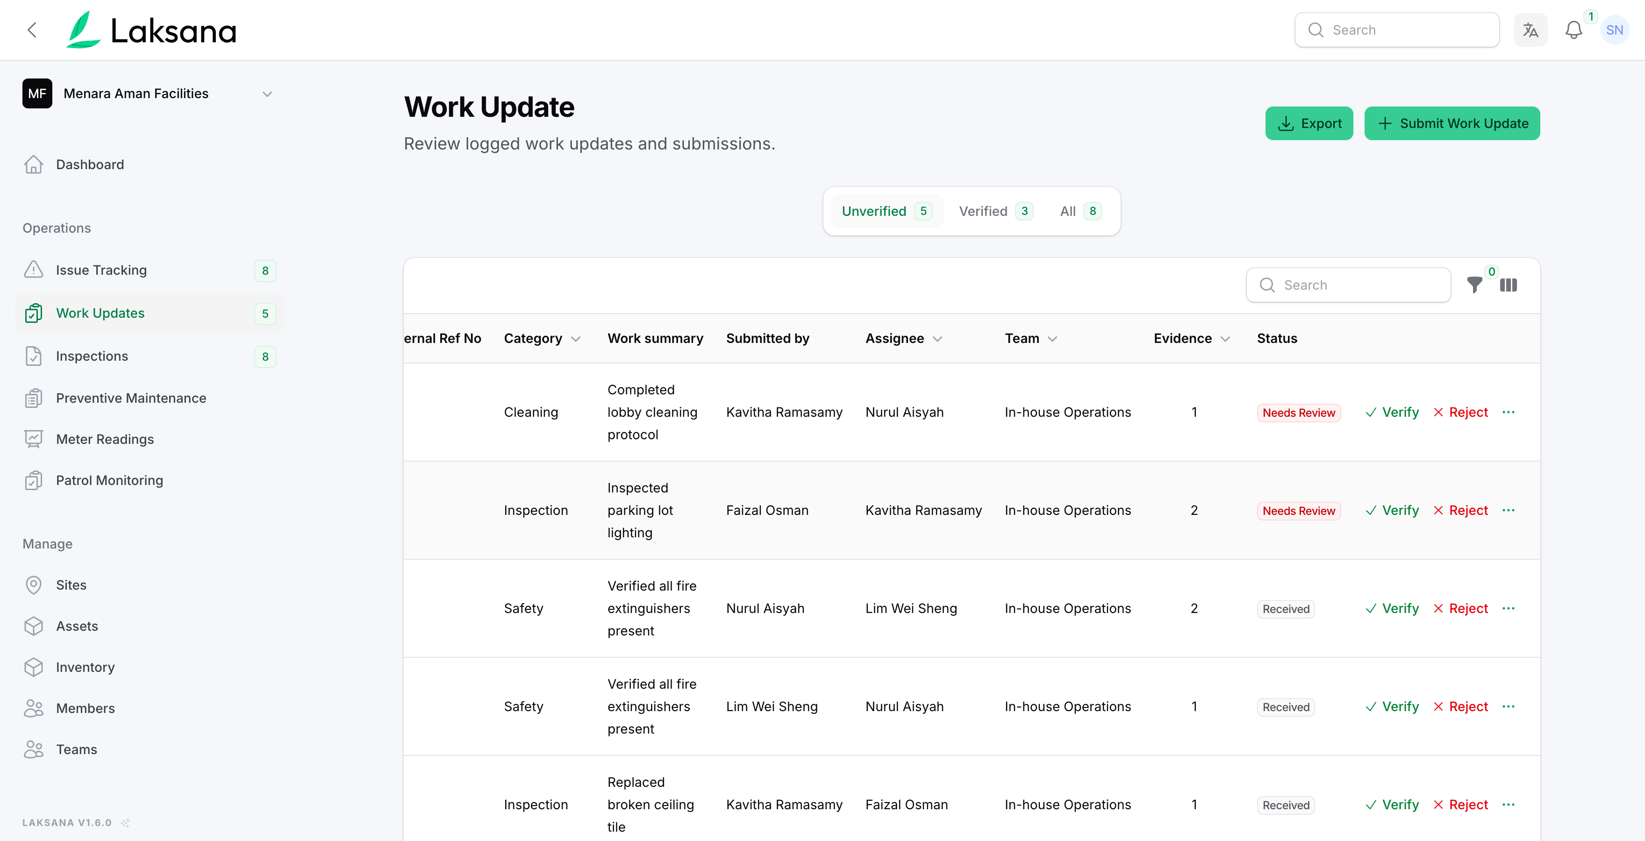Click the Inspections count badge 8
1645x841 pixels.
265,356
